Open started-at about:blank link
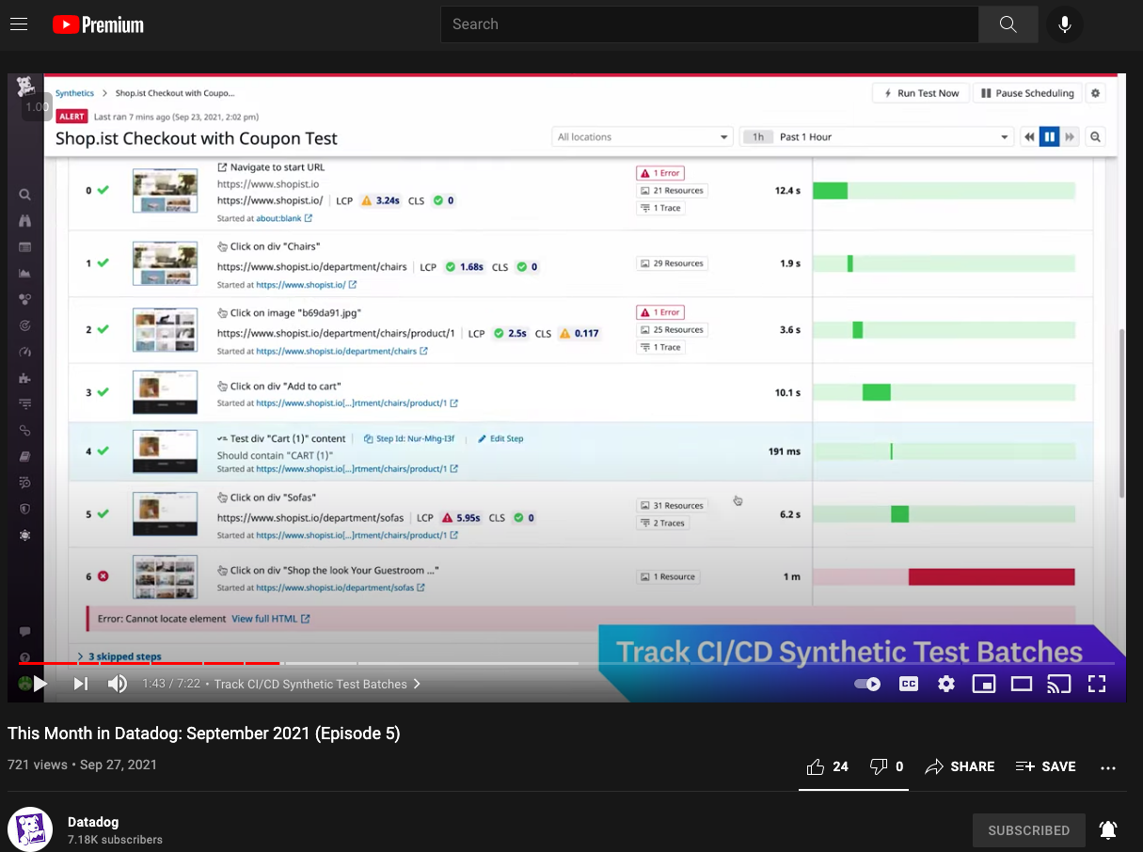 click(x=284, y=218)
